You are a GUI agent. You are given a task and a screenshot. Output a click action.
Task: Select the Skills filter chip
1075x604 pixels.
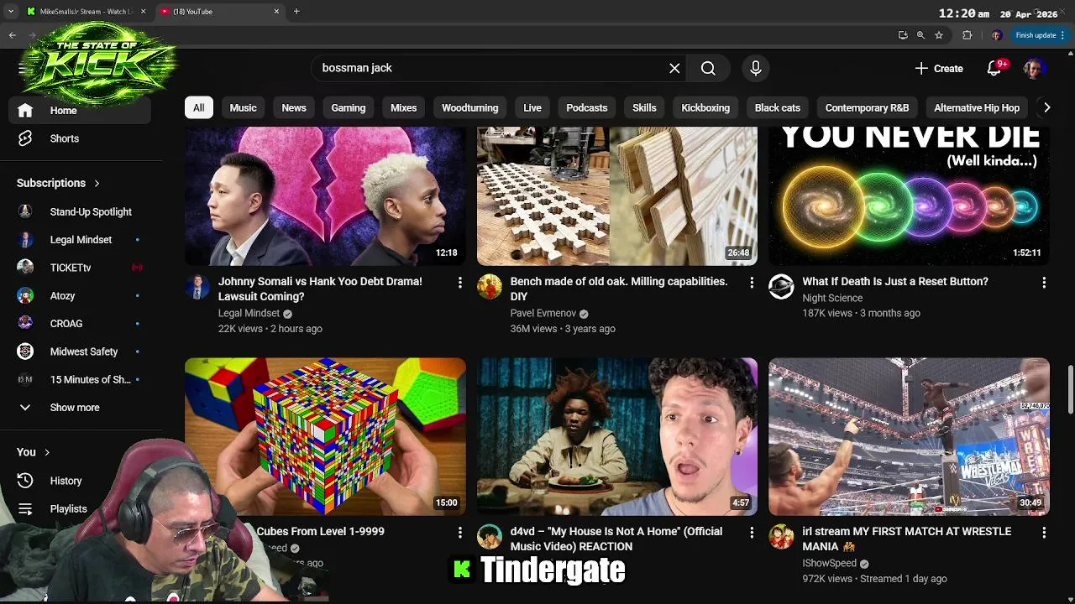tap(644, 107)
